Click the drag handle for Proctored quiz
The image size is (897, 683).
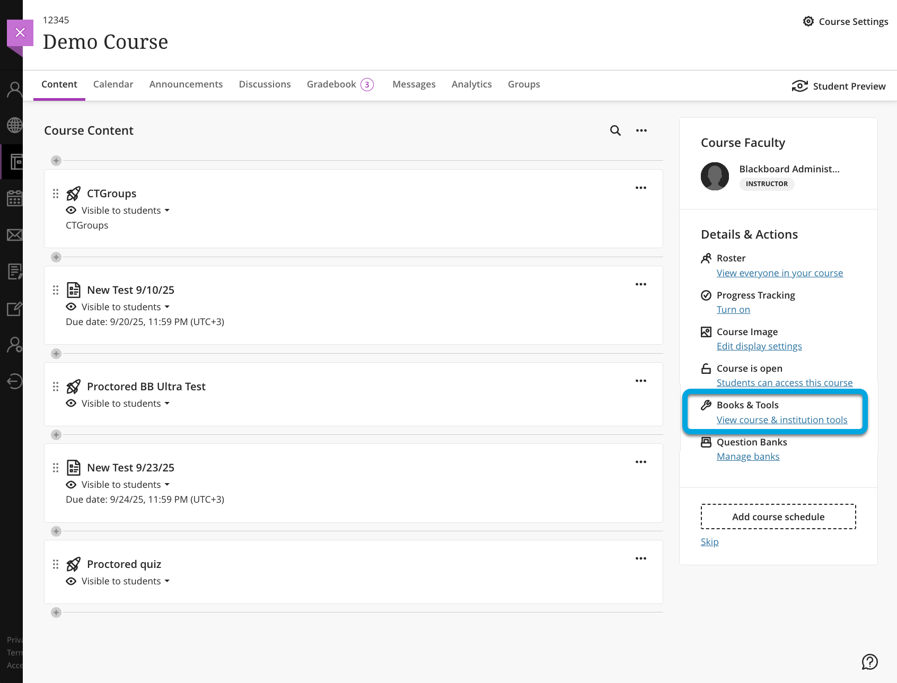56,564
